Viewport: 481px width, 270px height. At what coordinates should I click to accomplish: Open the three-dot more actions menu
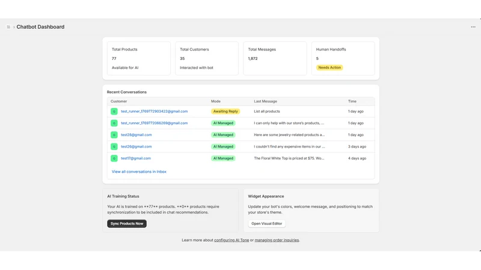(473, 27)
